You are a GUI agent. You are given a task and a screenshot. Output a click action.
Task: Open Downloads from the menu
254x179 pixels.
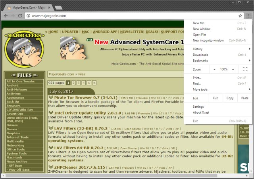point(218,55)
